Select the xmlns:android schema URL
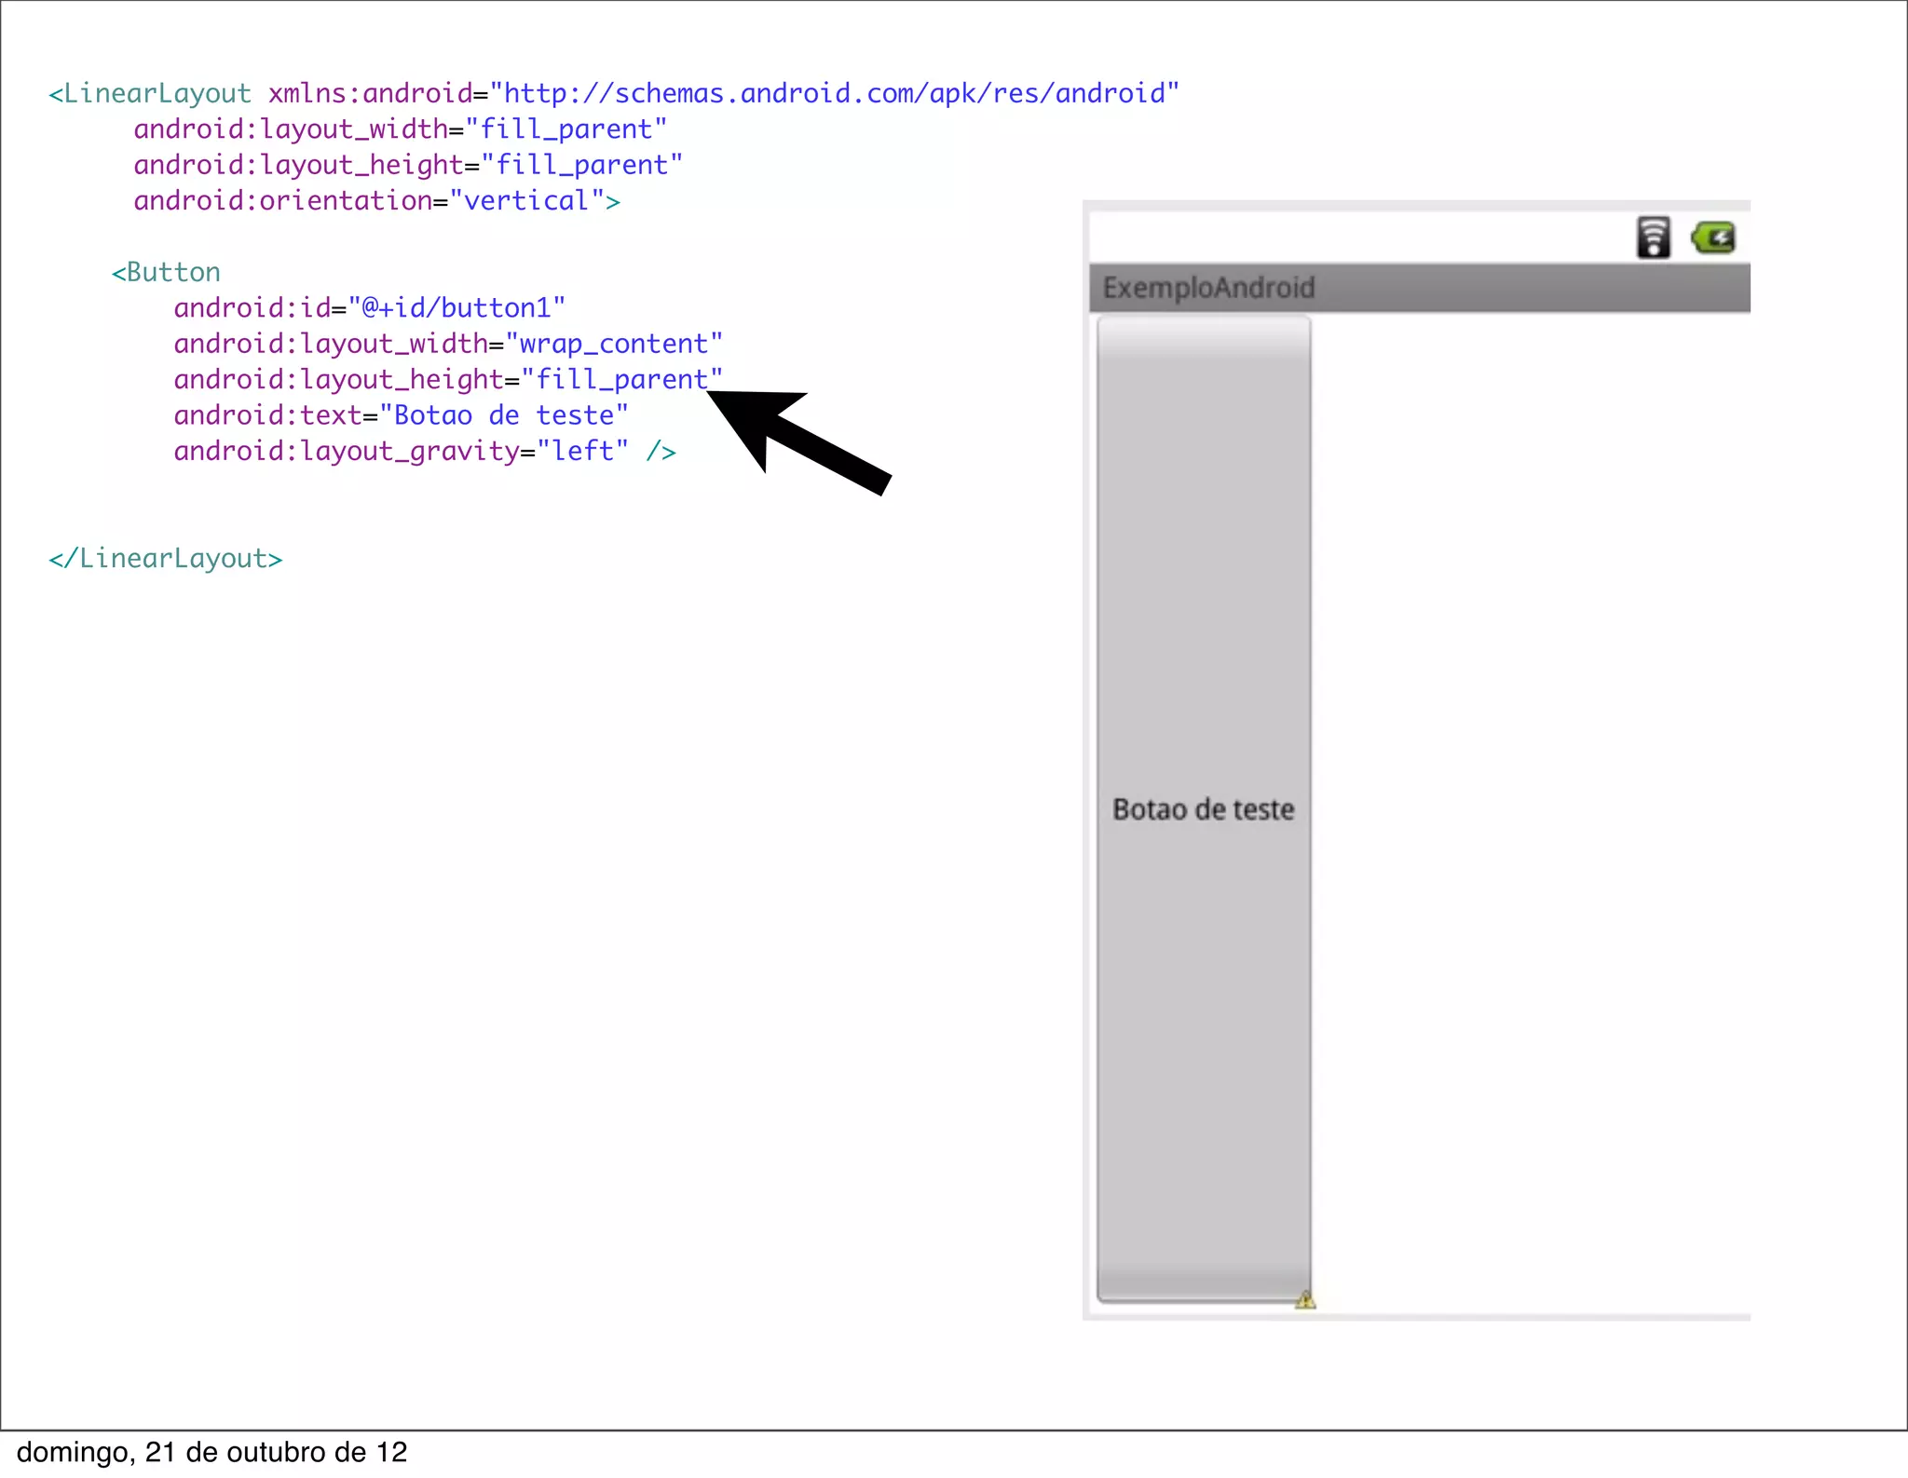1908x1478 pixels. 835,93
